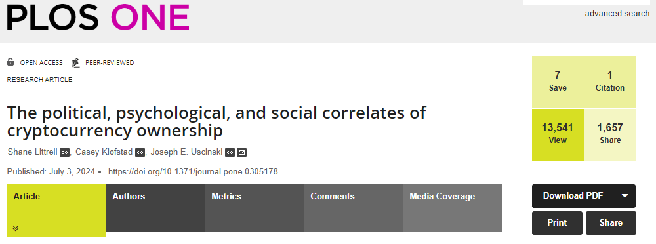Image resolution: width=656 pixels, height=244 pixels.
Task: Open the Media Coverage tab
Action: (453, 208)
